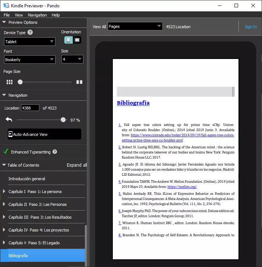
Task: Click the Location input field
Action: (x=30, y=108)
